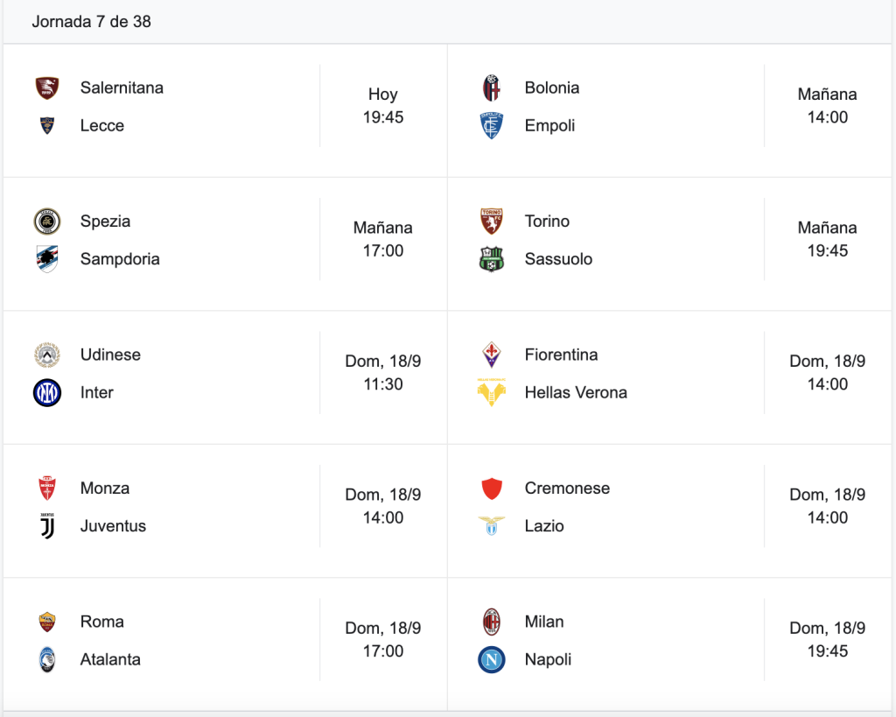Click the Fiorentina badge

coord(492,355)
